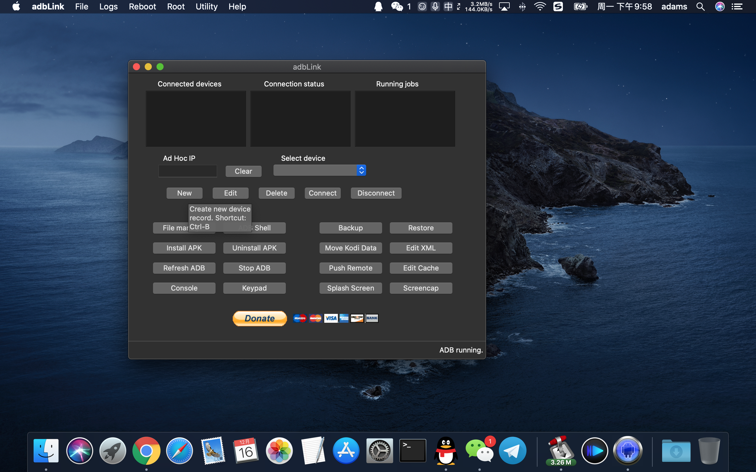The image size is (756, 472).
Task: Expand the Select device dropdown
Action: (319, 171)
